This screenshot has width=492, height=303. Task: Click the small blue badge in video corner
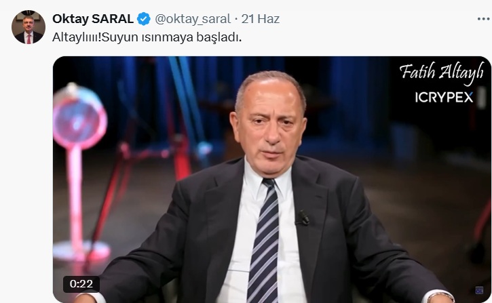[479, 290]
